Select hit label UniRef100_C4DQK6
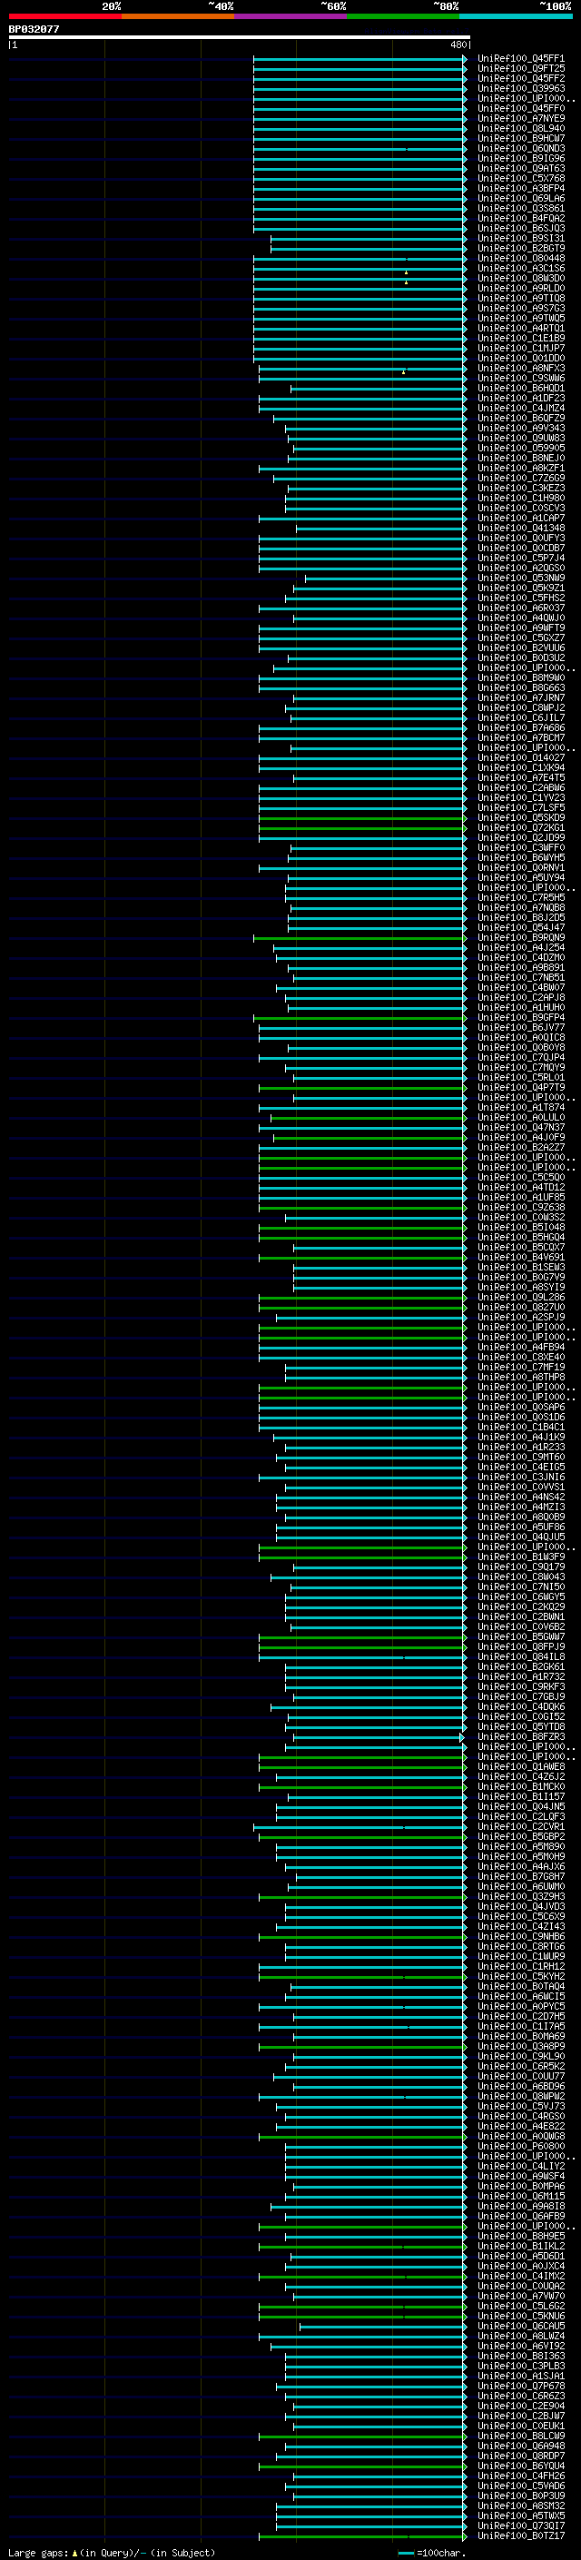This screenshot has height=2560, width=581. 520,1706
